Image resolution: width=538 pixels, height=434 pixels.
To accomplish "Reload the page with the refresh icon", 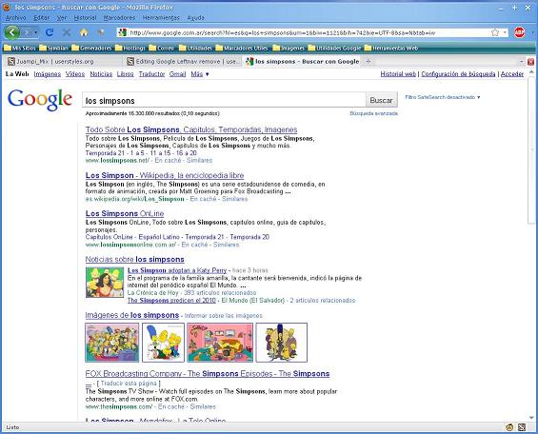I will tap(50, 32).
